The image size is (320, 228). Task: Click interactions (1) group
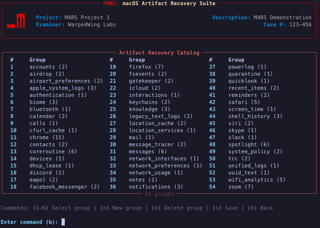pos(154,95)
